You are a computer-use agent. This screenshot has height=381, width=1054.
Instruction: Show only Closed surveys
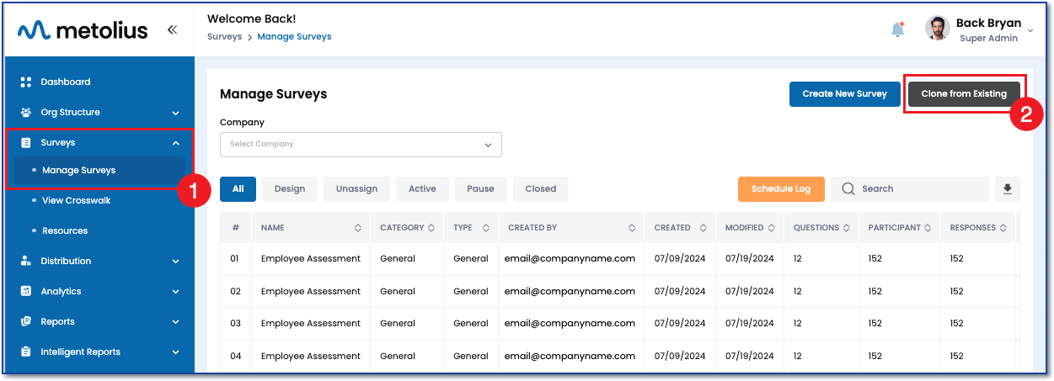540,189
